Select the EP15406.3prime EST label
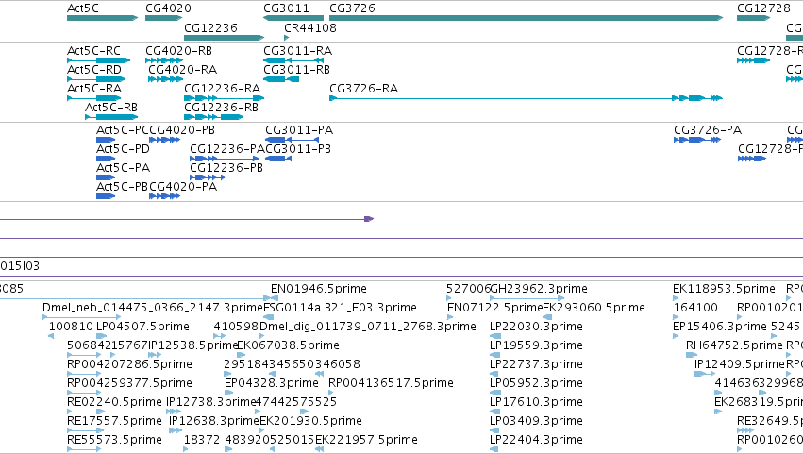 (x=720, y=327)
